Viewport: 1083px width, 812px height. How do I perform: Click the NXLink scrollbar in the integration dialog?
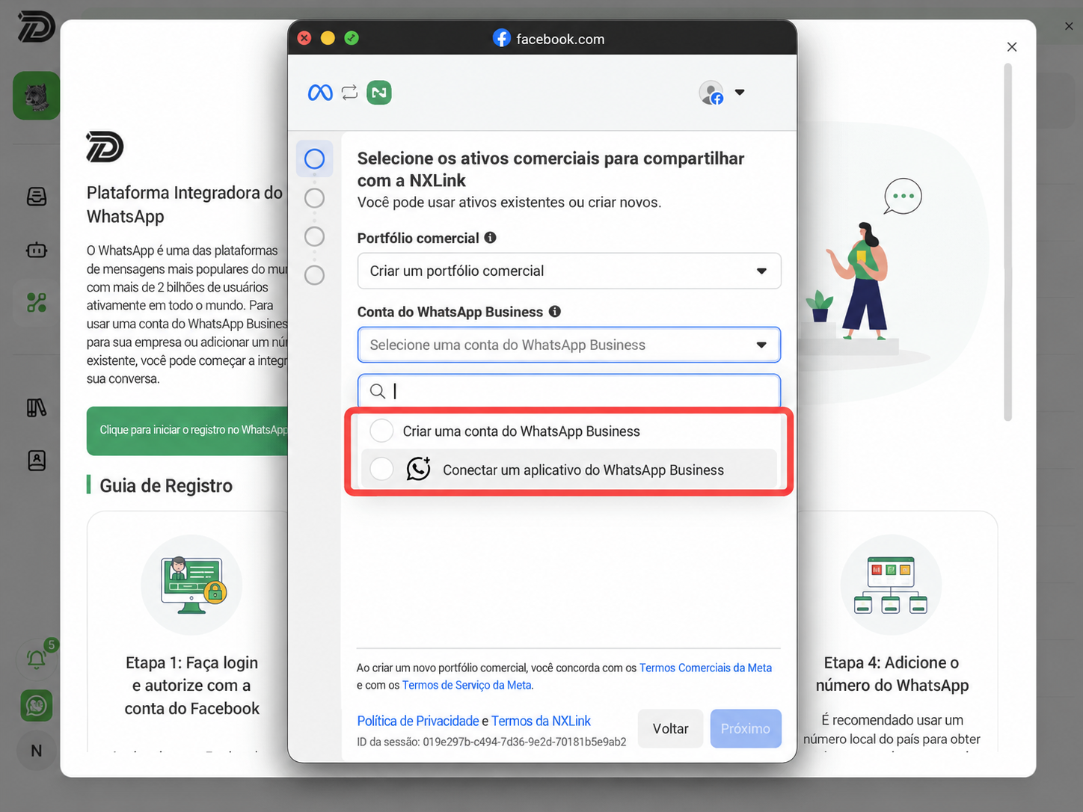pos(1007,242)
